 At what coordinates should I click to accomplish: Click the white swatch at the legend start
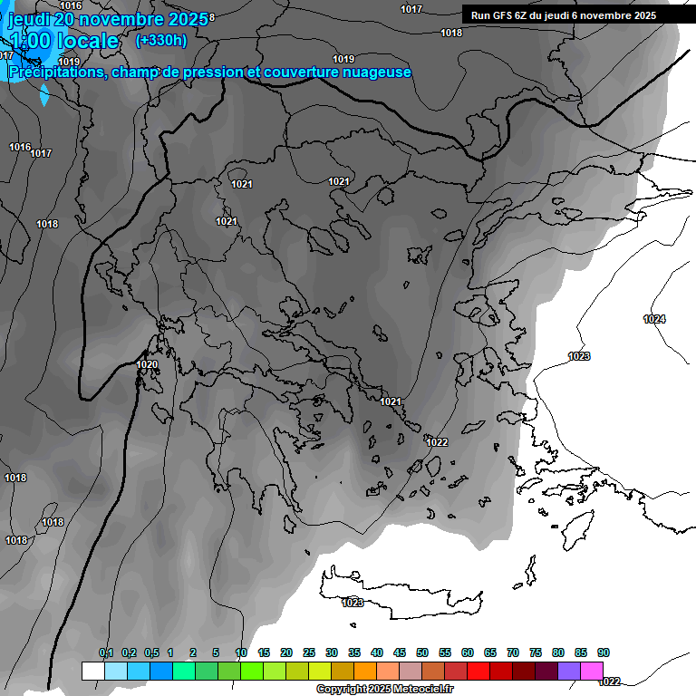(93, 671)
